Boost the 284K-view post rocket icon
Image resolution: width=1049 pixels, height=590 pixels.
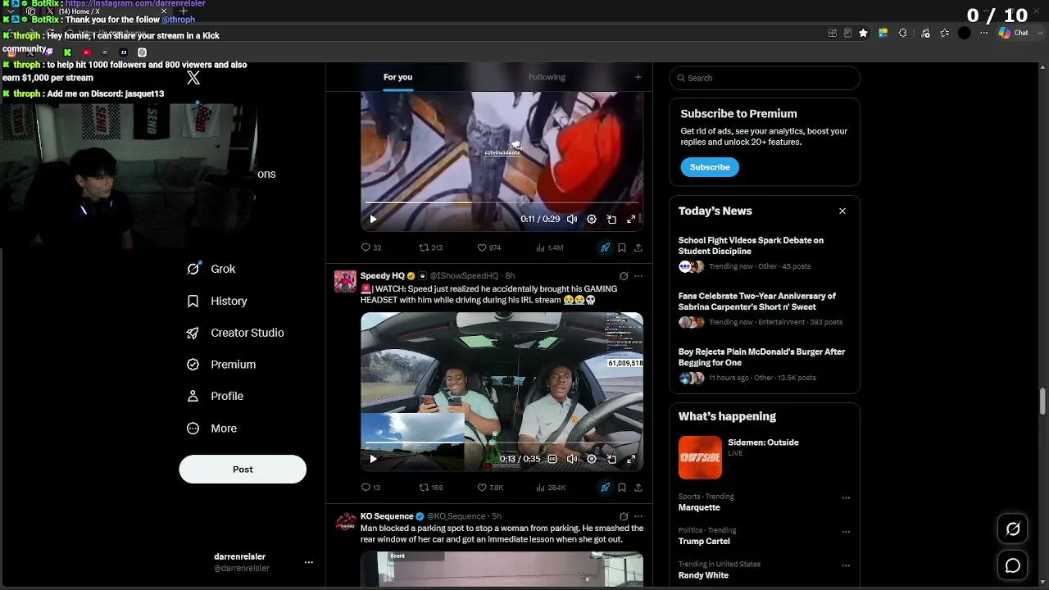tap(605, 488)
